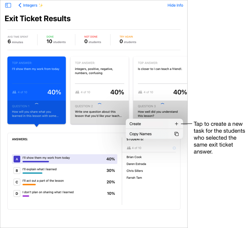Select student Brian Cook
This screenshot has width=251, height=228.
click(134, 157)
